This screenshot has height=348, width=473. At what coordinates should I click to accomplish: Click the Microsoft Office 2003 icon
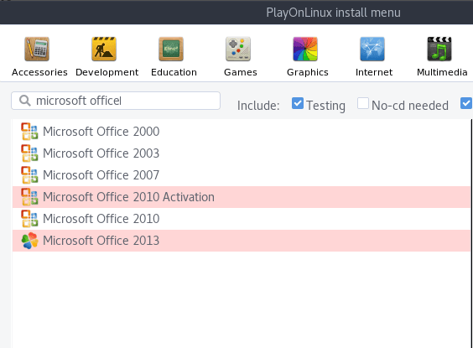point(29,153)
